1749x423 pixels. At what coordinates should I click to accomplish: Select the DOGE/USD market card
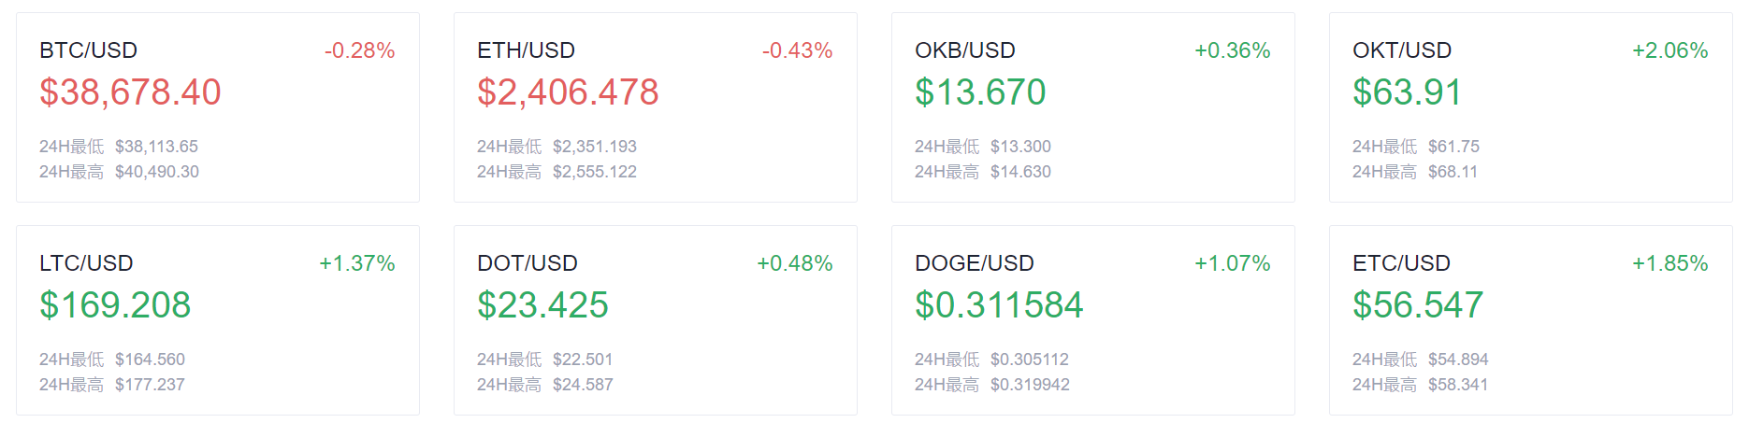[1093, 320]
